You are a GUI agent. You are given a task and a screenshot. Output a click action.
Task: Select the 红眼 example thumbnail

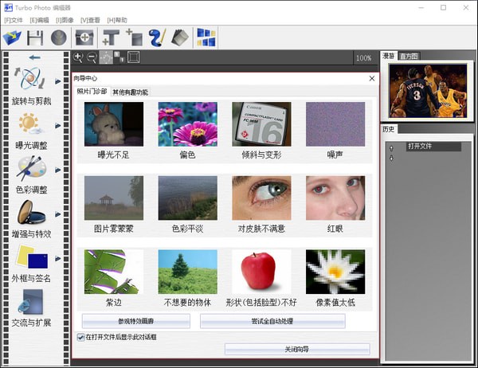(x=335, y=199)
